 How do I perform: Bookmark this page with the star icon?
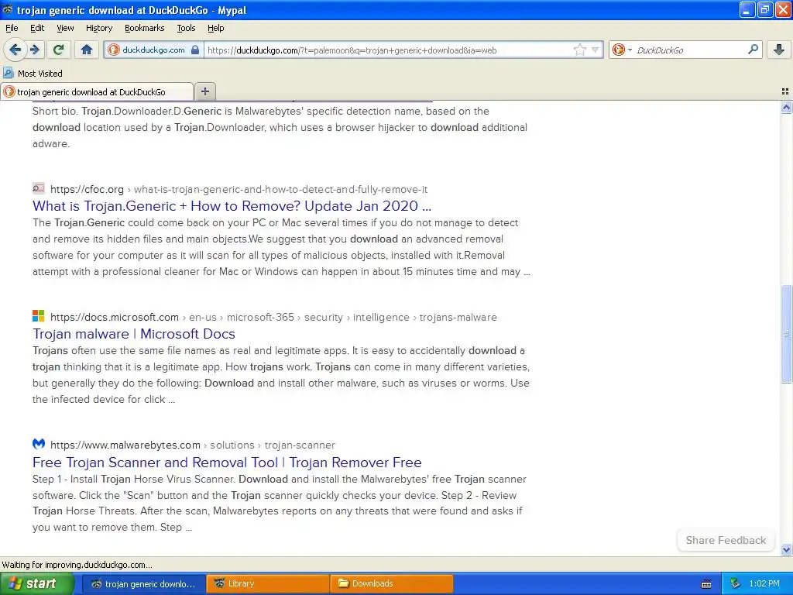point(579,50)
